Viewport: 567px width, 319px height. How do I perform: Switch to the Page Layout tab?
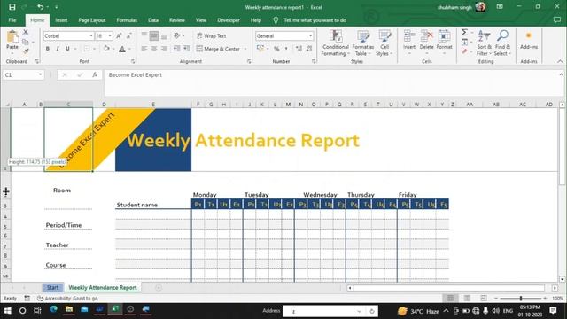(92, 20)
